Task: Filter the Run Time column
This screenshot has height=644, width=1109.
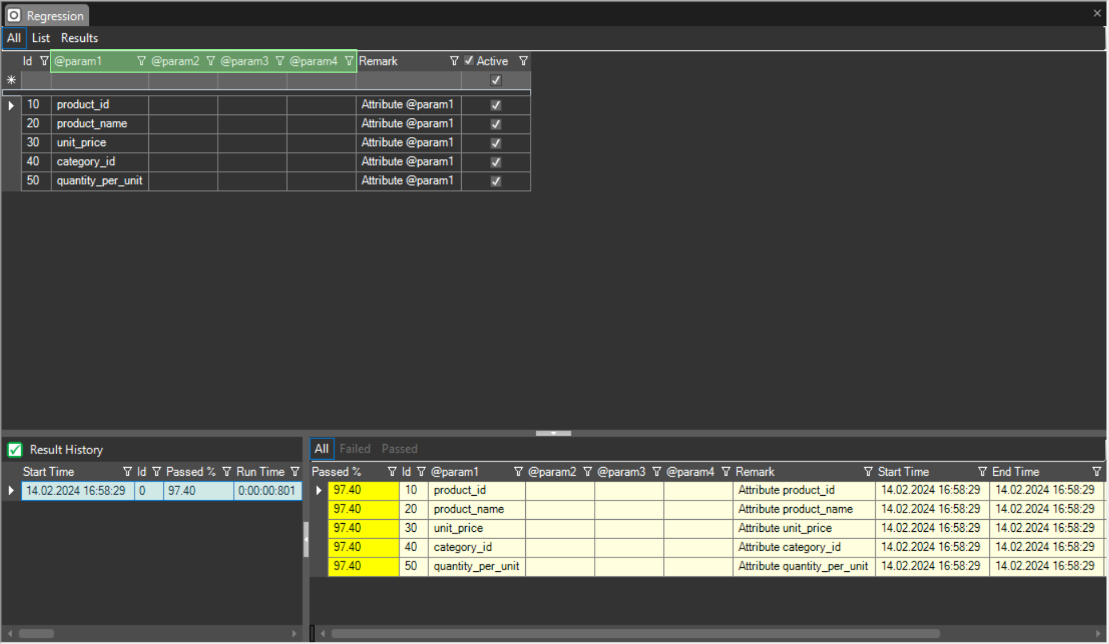Action: [295, 472]
